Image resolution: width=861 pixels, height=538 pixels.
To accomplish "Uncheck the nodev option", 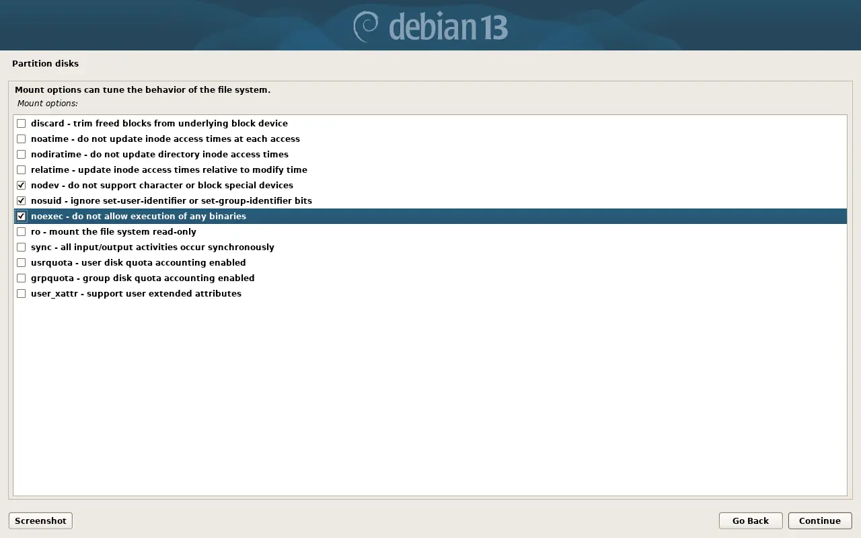I will pos(22,186).
